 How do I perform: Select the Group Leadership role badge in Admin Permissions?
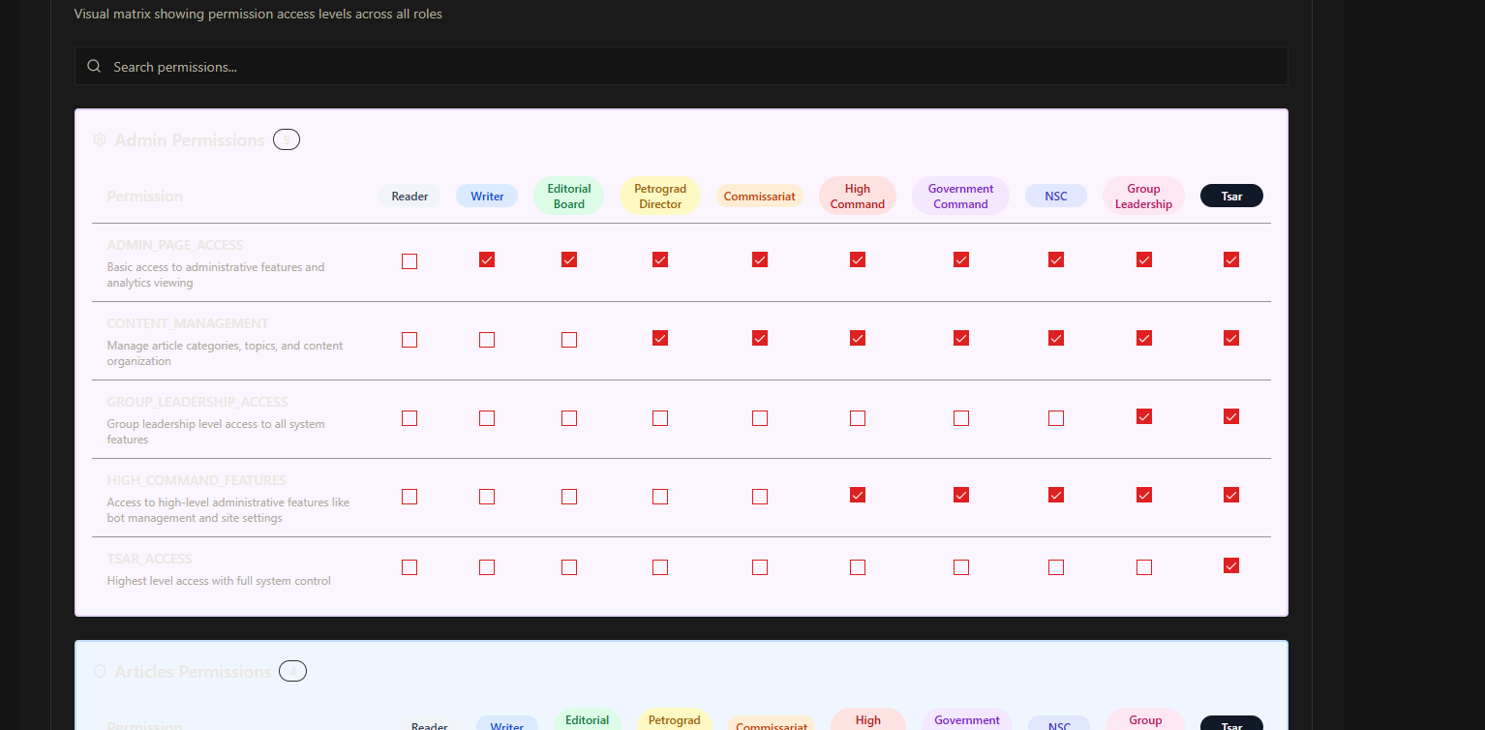click(x=1143, y=196)
